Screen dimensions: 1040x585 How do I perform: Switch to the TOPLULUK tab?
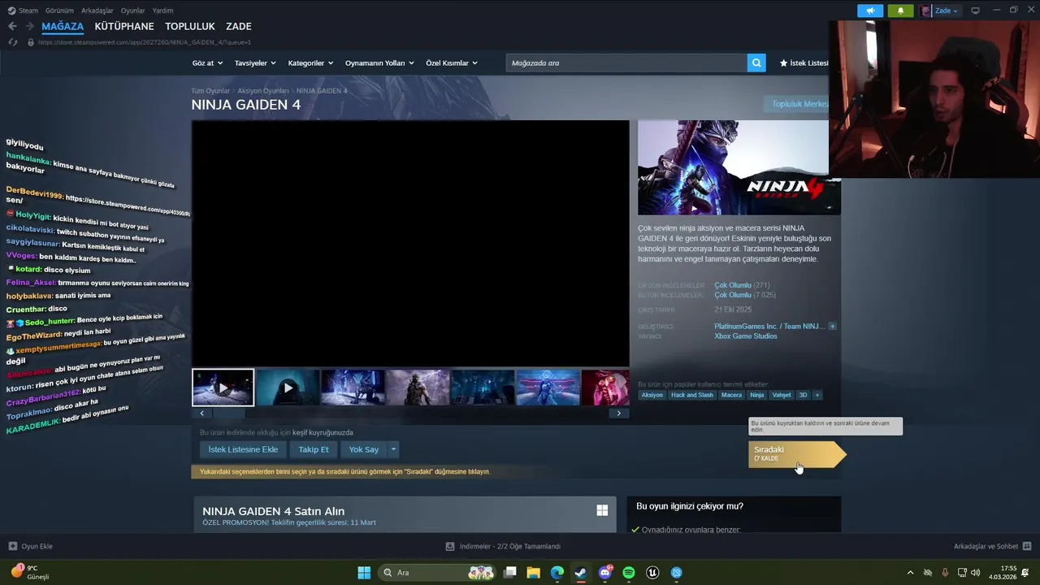pos(190,26)
